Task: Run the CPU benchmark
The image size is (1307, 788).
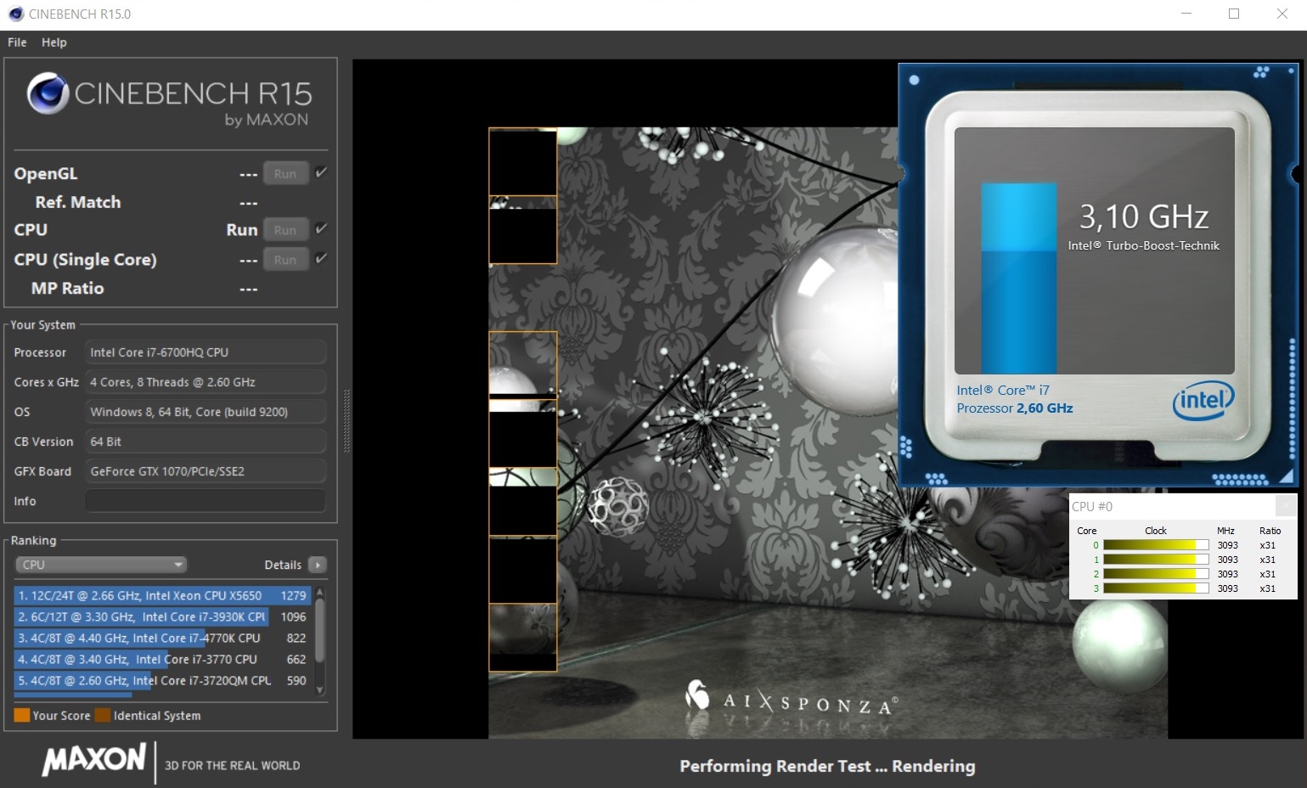Action: 285,230
